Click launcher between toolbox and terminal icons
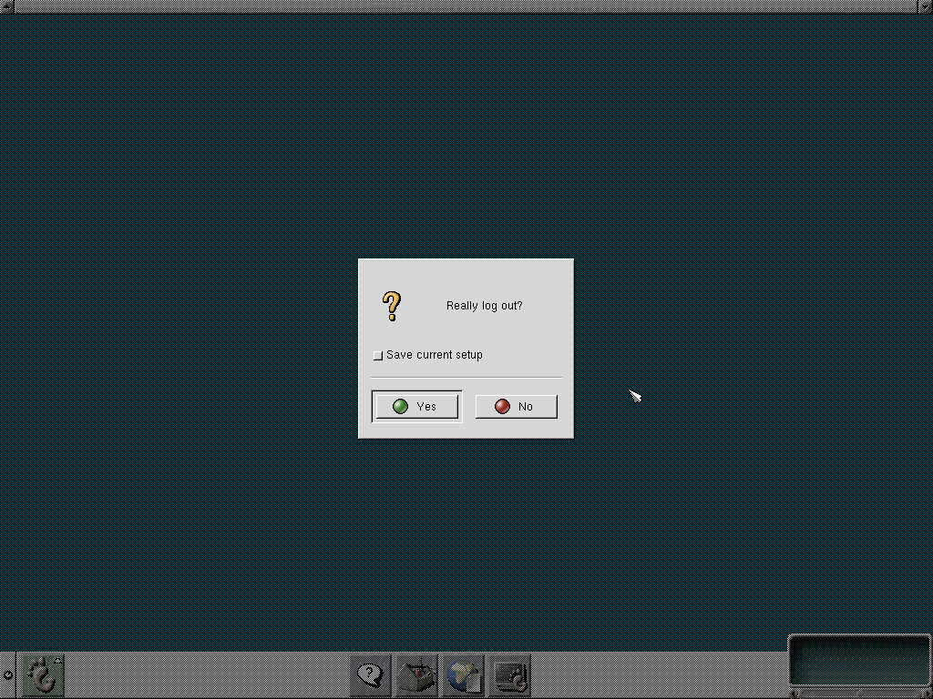 pyautogui.click(x=463, y=676)
